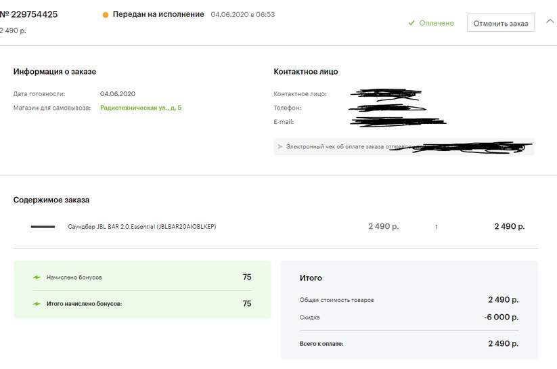Click the Оплачено status text
The width and height of the screenshot is (557, 369).
coord(437,23)
